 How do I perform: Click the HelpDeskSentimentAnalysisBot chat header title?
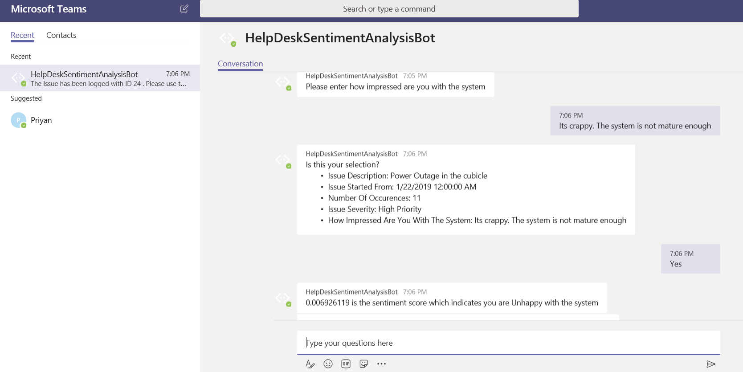click(x=340, y=38)
